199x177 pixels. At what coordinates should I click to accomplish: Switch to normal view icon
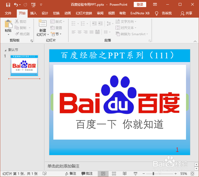[x=103, y=173]
